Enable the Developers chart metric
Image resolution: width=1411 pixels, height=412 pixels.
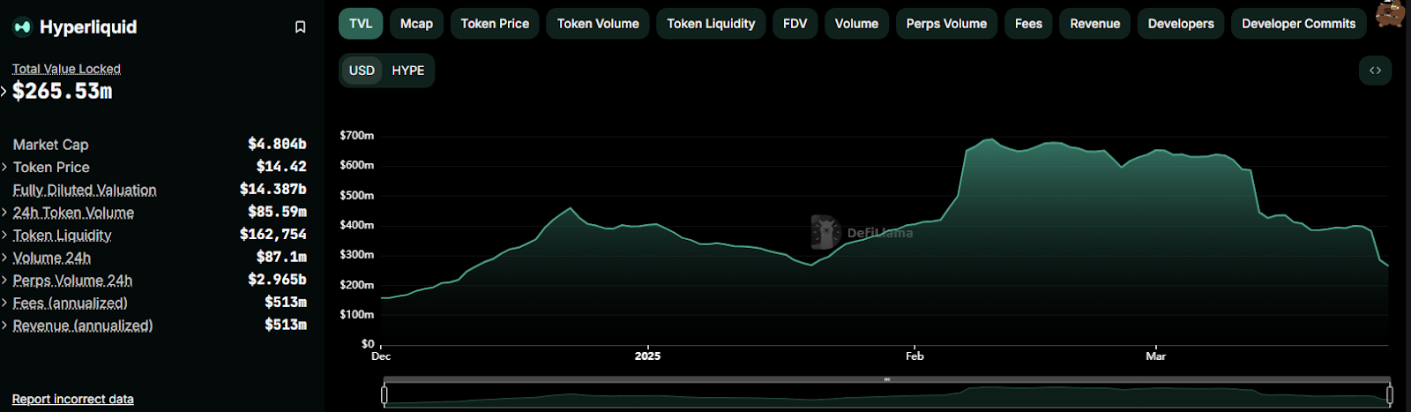click(1181, 24)
